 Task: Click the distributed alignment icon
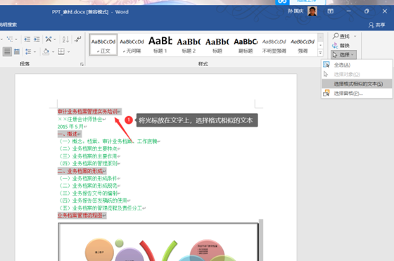point(17,52)
